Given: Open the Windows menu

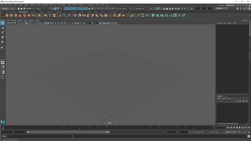Looking at the screenshot, I should [x=33, y=5].
